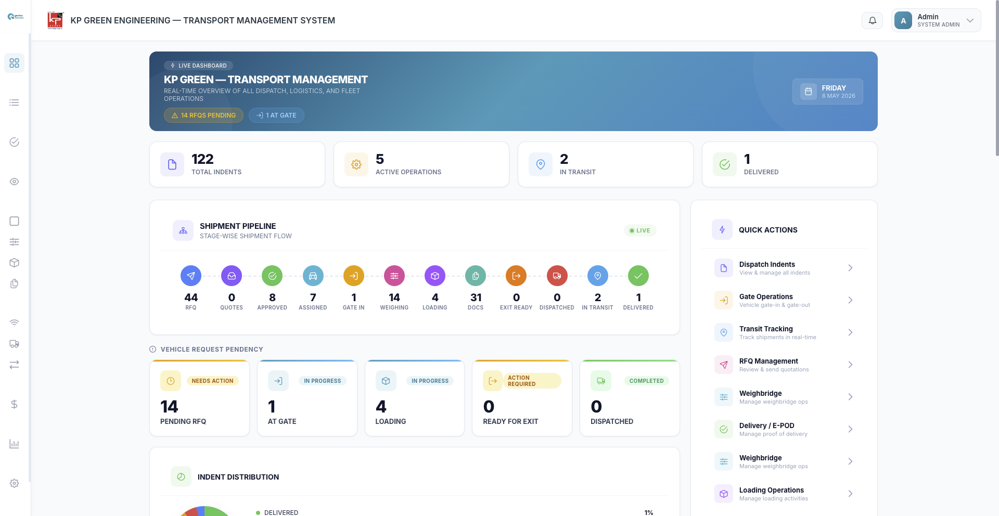Image resolution: width=999 pixels, height=516 pixels.
Task: Click the bar chart icon in sidebar
Action: pos(14,444)
